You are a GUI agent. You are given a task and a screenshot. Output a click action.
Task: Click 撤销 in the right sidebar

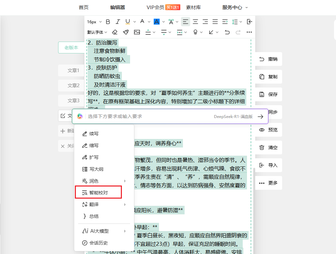(268, 59)
